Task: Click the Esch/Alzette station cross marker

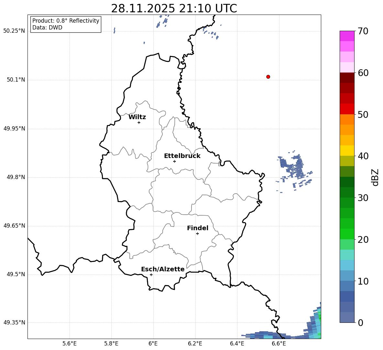Action: pyautogui.click(x=151, y=275)
